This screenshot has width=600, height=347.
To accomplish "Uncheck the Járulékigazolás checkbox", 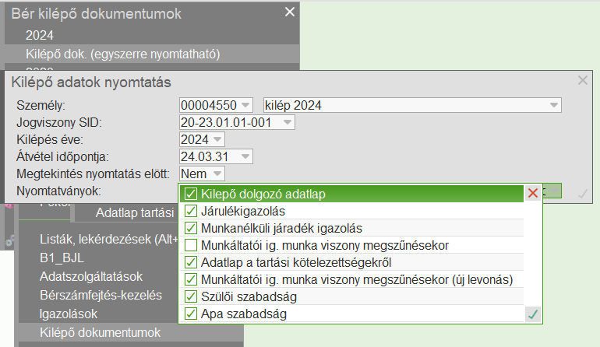I will [x=190, y=211].
